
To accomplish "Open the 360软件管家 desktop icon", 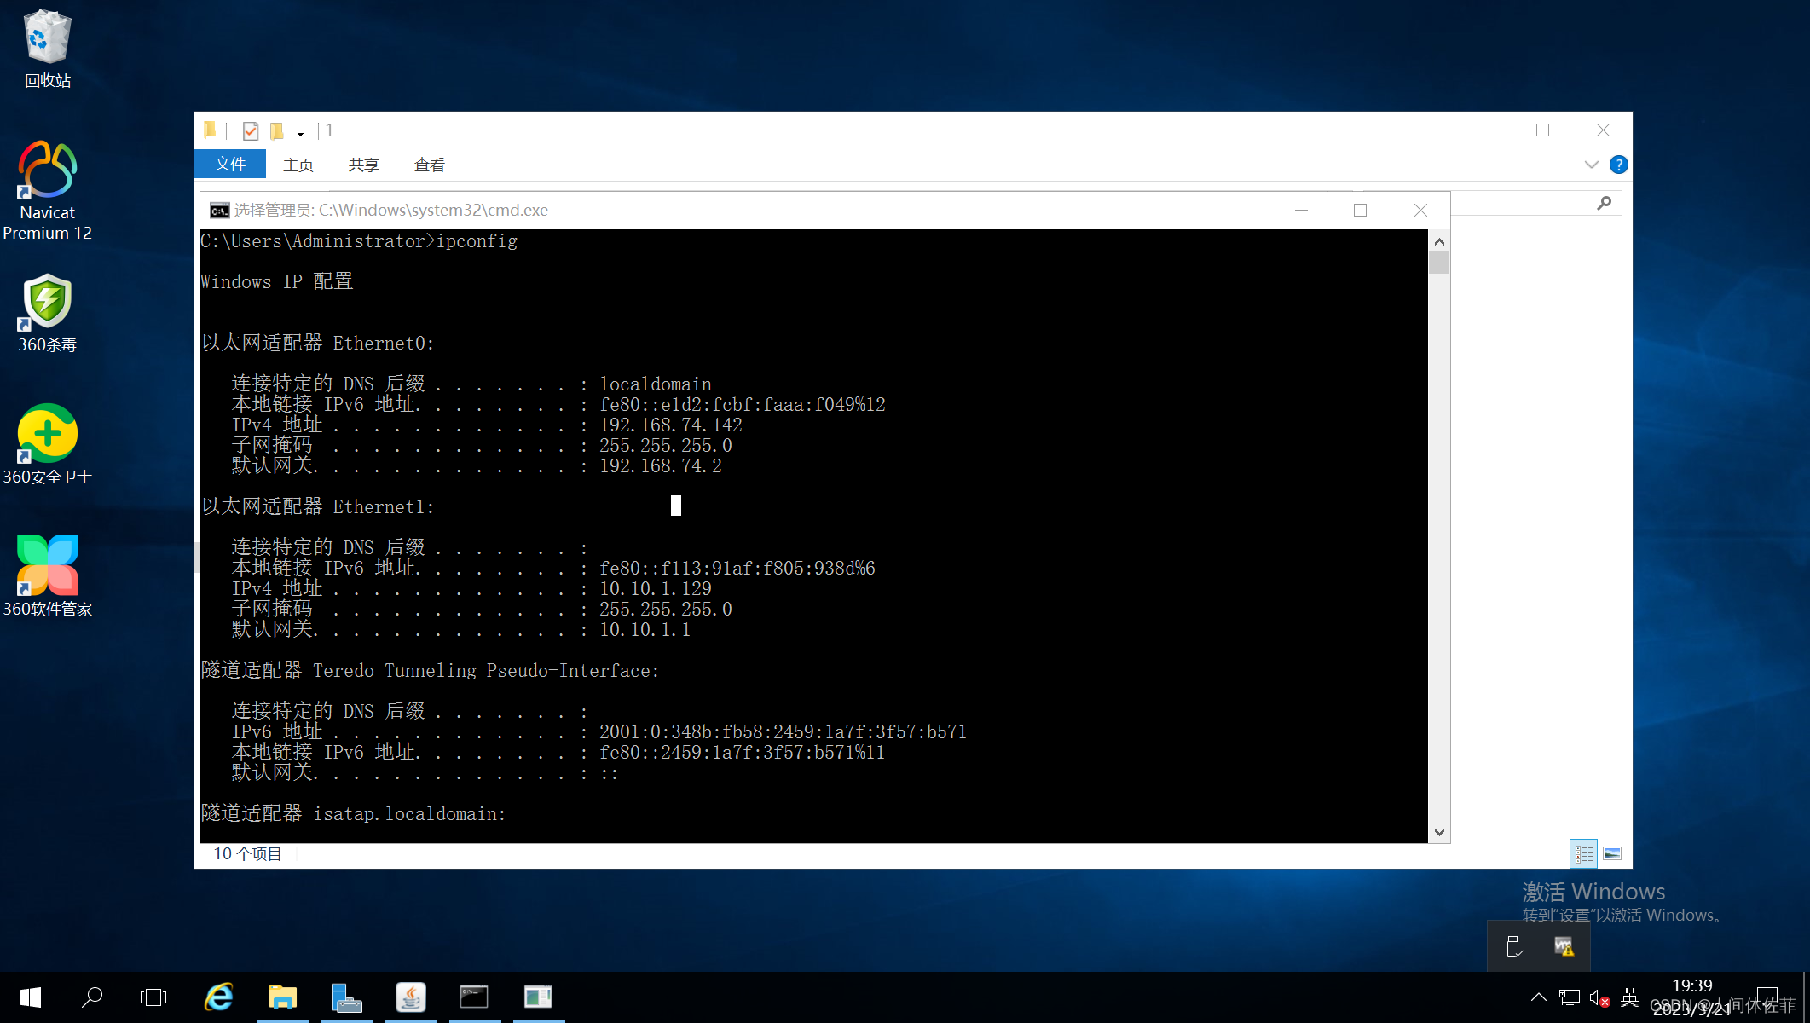I will [x=48, y=565].
